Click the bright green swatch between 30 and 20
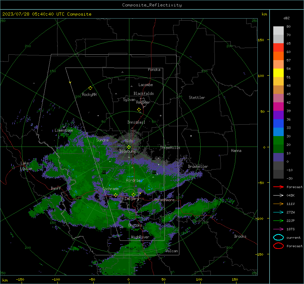The image size is (304, 284). click(x=278, y=140)
